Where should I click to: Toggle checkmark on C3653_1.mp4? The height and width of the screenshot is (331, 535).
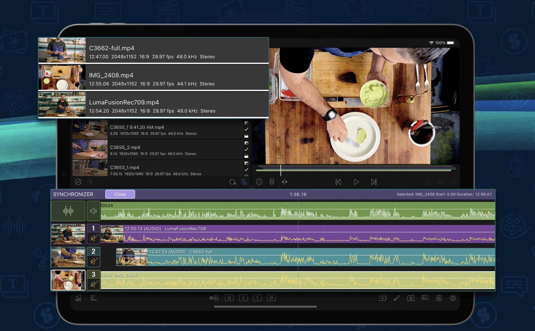click(x=246, y=170)
